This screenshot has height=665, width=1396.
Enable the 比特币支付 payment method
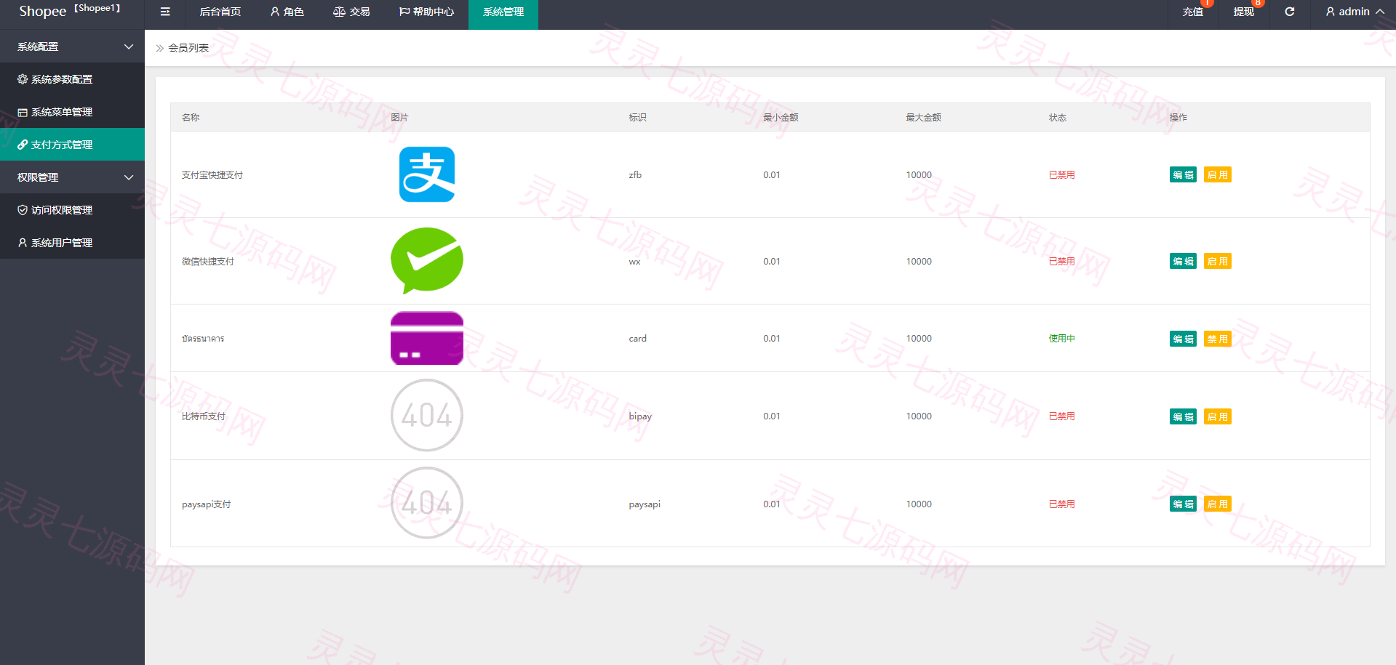(1218, 416)
